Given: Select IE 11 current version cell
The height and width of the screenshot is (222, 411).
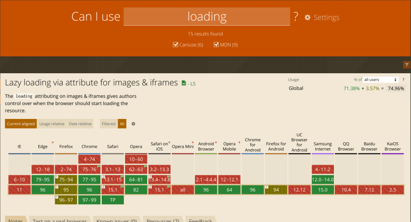Looking at the screenshot, I should (x=20, y=190).
